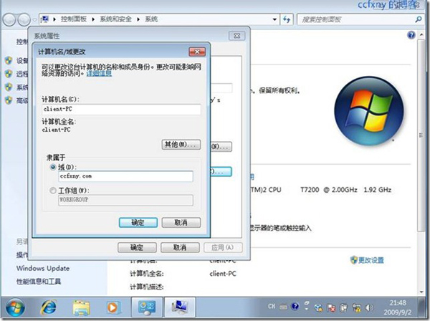Click the 应用(A) button in 系统属性

click(223, 247)
